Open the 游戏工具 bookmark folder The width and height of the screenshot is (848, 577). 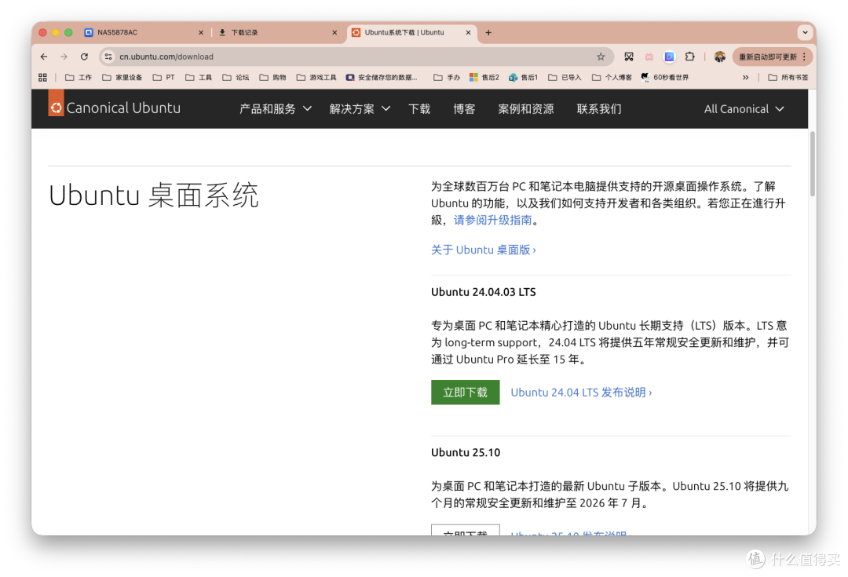(316, 78)
